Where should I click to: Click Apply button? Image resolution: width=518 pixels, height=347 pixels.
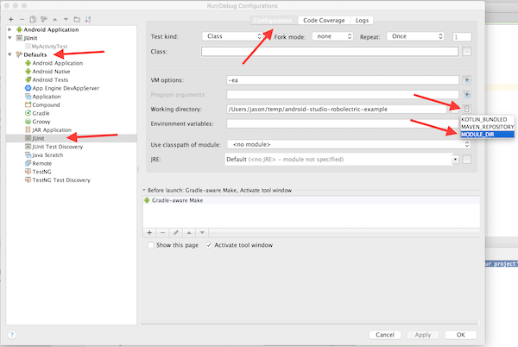(x=422, y=335)
